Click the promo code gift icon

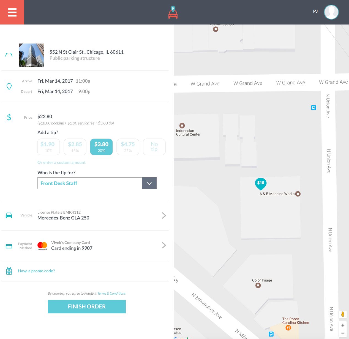pos(9,271)
